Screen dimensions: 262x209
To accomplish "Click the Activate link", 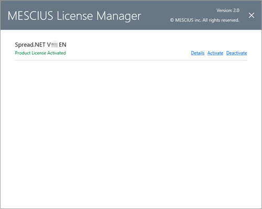I will pos(215,53).
